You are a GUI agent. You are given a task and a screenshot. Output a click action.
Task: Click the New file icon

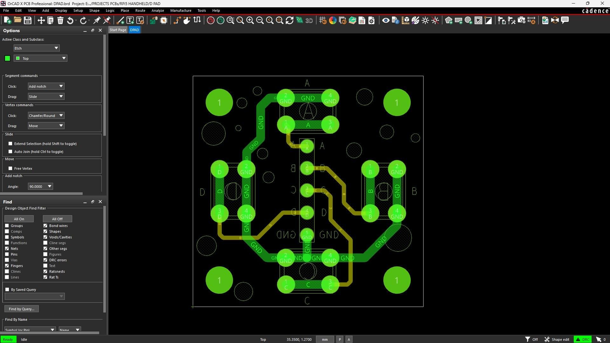click(7, 20)
